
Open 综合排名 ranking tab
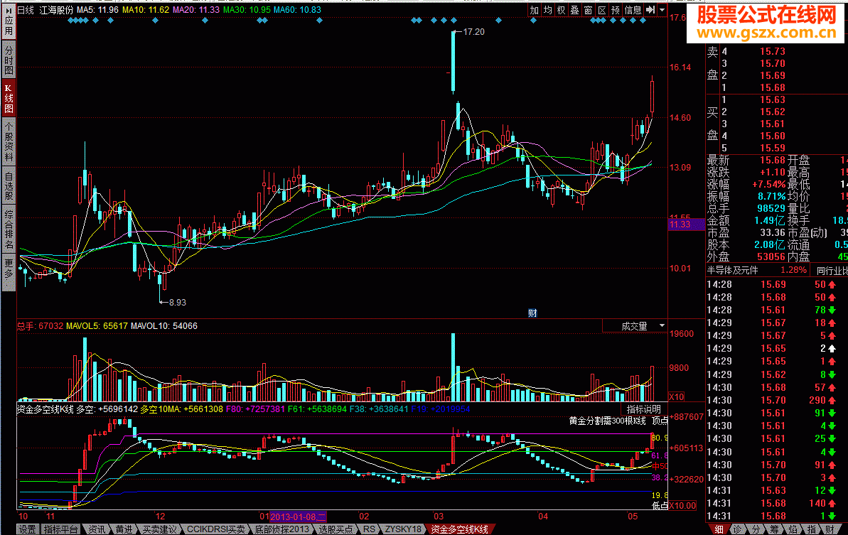pyautogui.click(x=9, y=230)
